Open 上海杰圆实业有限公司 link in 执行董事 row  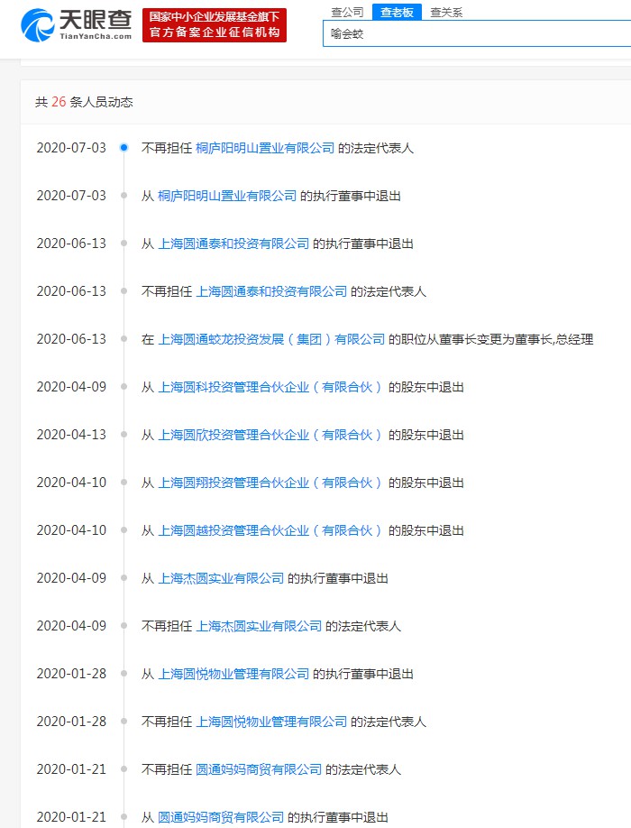point(221,579)
